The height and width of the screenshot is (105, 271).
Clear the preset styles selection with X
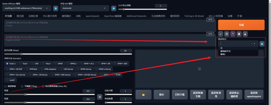tap(252, 44)
